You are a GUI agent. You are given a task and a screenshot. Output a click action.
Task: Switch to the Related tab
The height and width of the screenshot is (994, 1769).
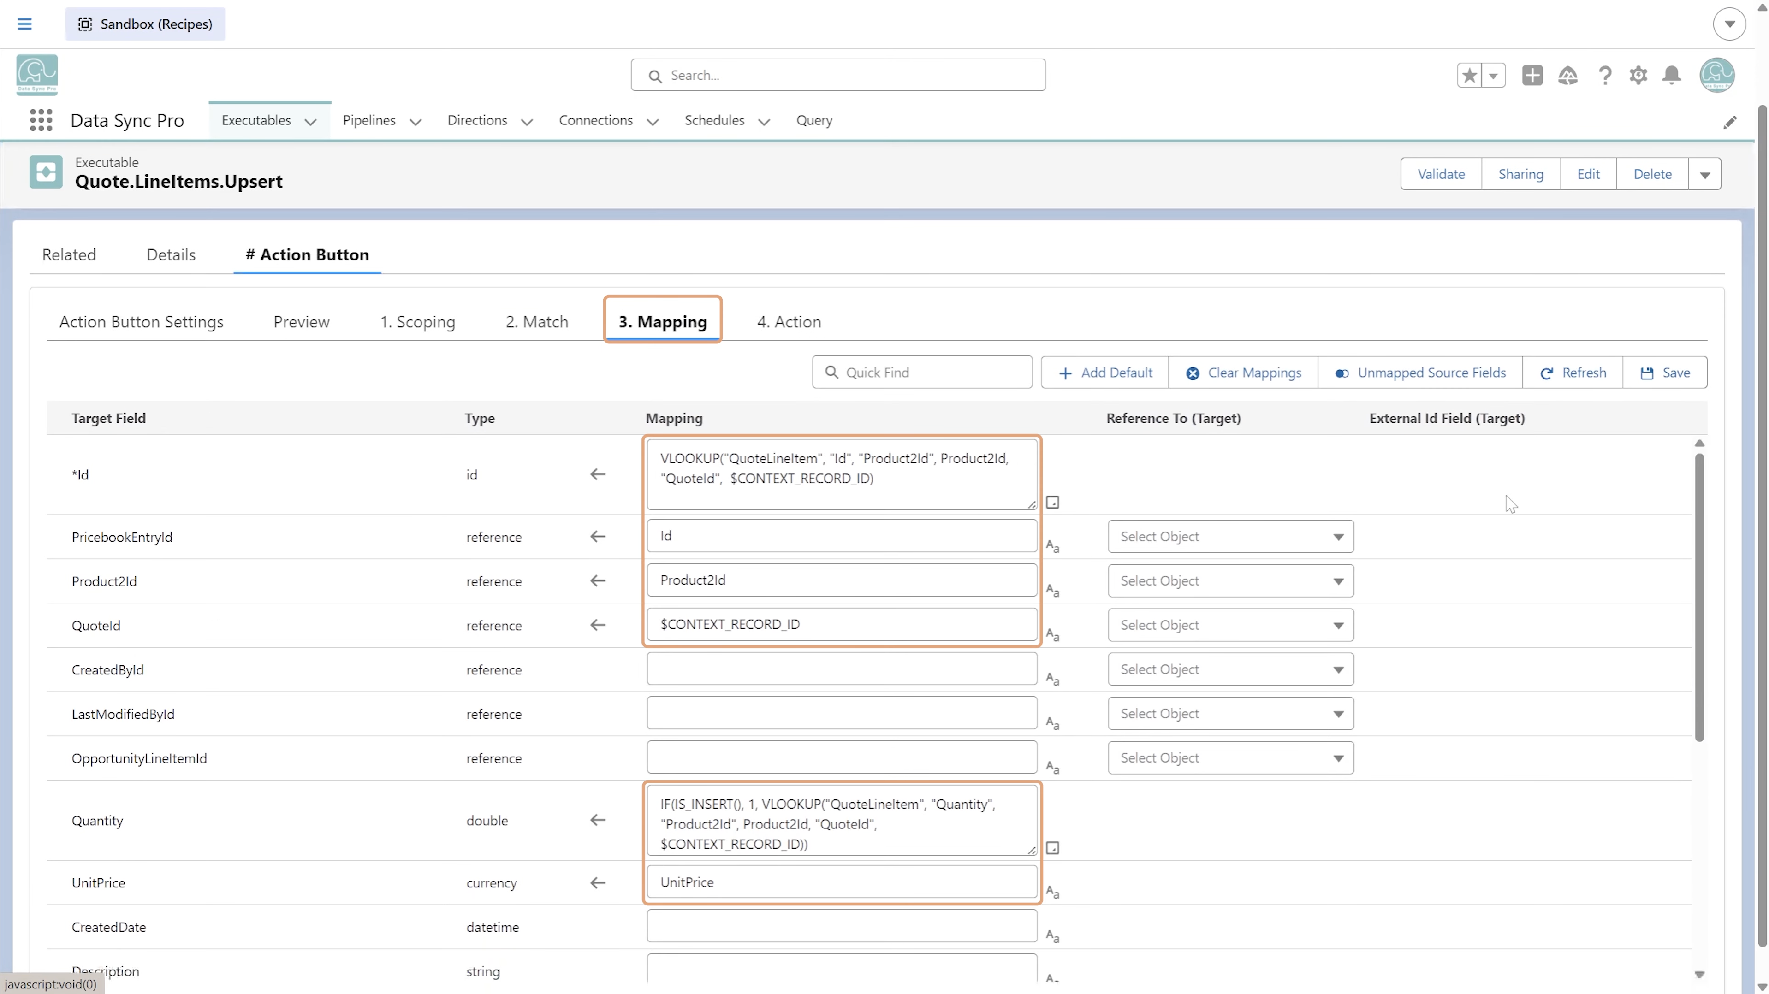(x=69, y=254)
